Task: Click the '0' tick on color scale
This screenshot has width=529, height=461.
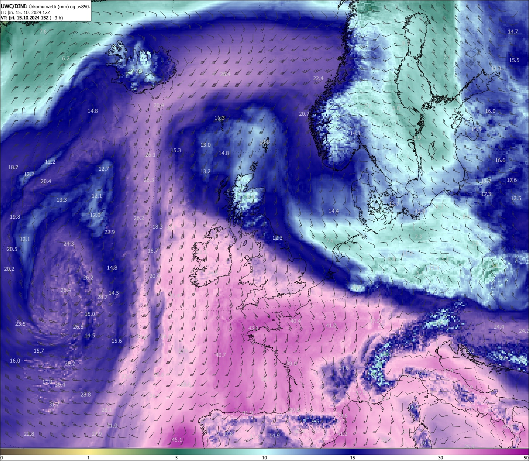Action: click(2, 458)
